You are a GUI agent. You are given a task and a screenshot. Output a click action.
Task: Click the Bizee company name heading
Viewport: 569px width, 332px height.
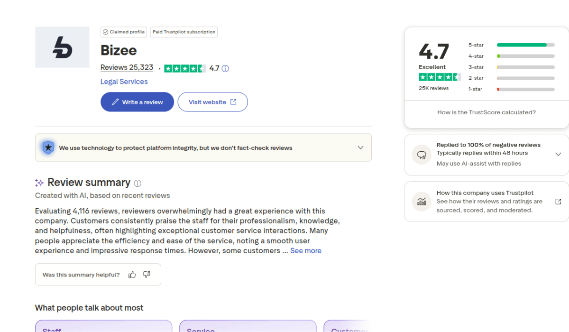pyautogui.click(x=119, y=50)
